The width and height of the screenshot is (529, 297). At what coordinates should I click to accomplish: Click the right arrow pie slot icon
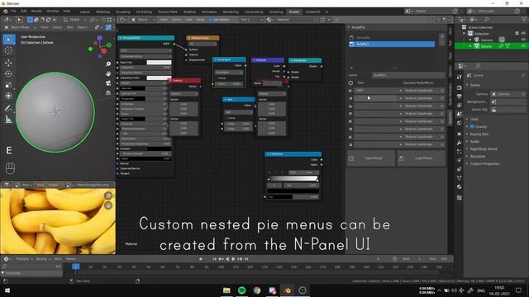[350, 98]
